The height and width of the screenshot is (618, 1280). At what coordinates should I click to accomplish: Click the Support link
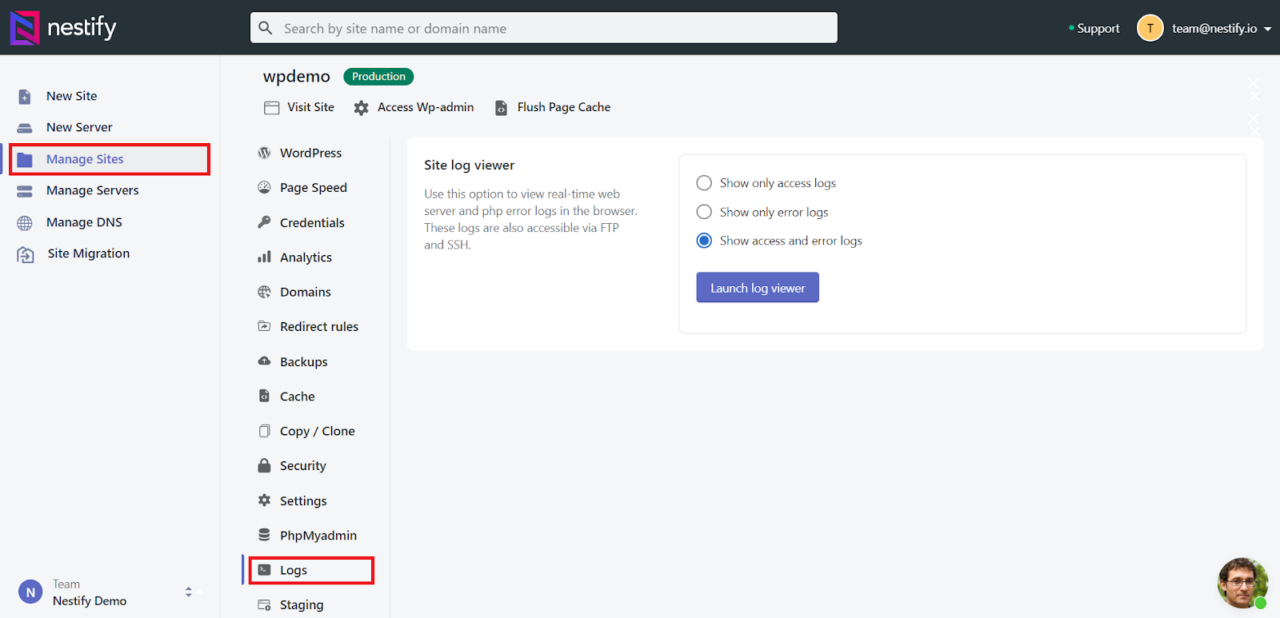[1098, 28]
